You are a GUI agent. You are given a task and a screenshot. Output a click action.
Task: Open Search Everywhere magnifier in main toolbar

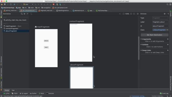click(167, 4)
